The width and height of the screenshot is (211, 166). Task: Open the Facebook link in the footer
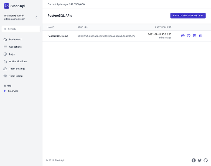point(194,160)
